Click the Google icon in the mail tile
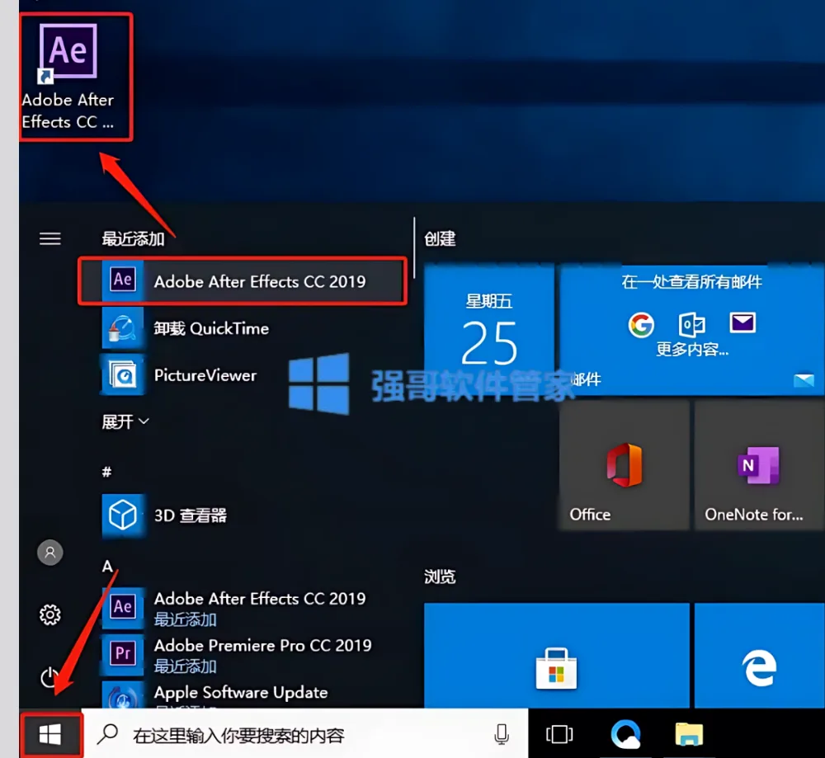 click(x=641, y=324)
